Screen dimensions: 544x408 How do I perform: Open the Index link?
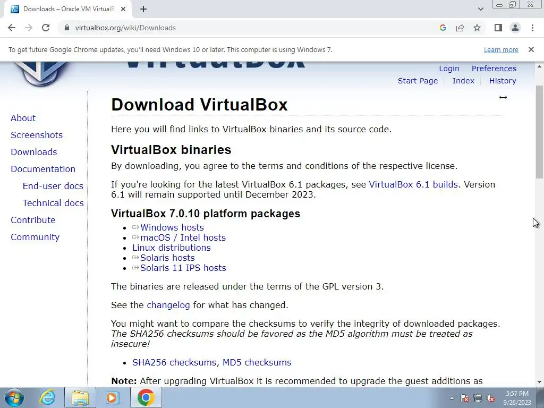(463, 81)
